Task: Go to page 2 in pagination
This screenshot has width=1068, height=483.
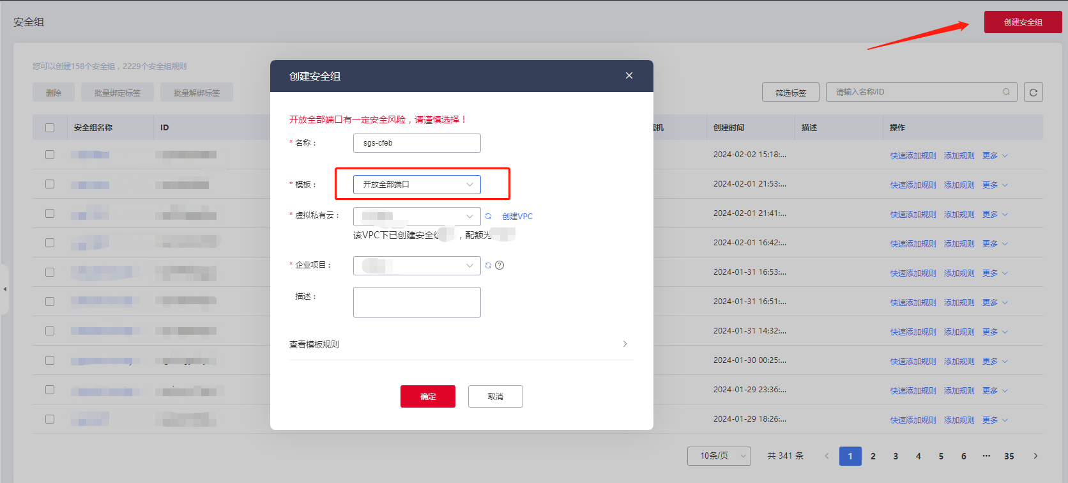Action: (x=873, y=456)
